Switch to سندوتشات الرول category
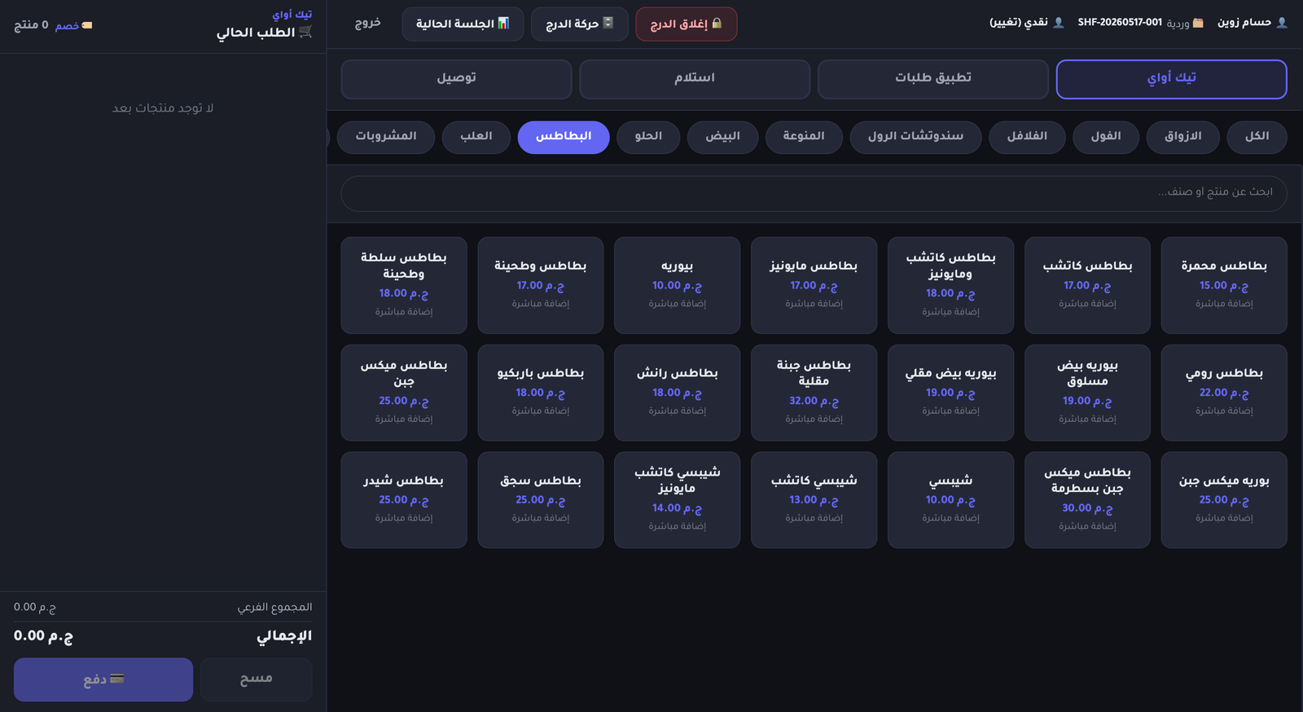Image resolution: width=1303 pixels, height=712 pixels. click(x=915, y=136)
